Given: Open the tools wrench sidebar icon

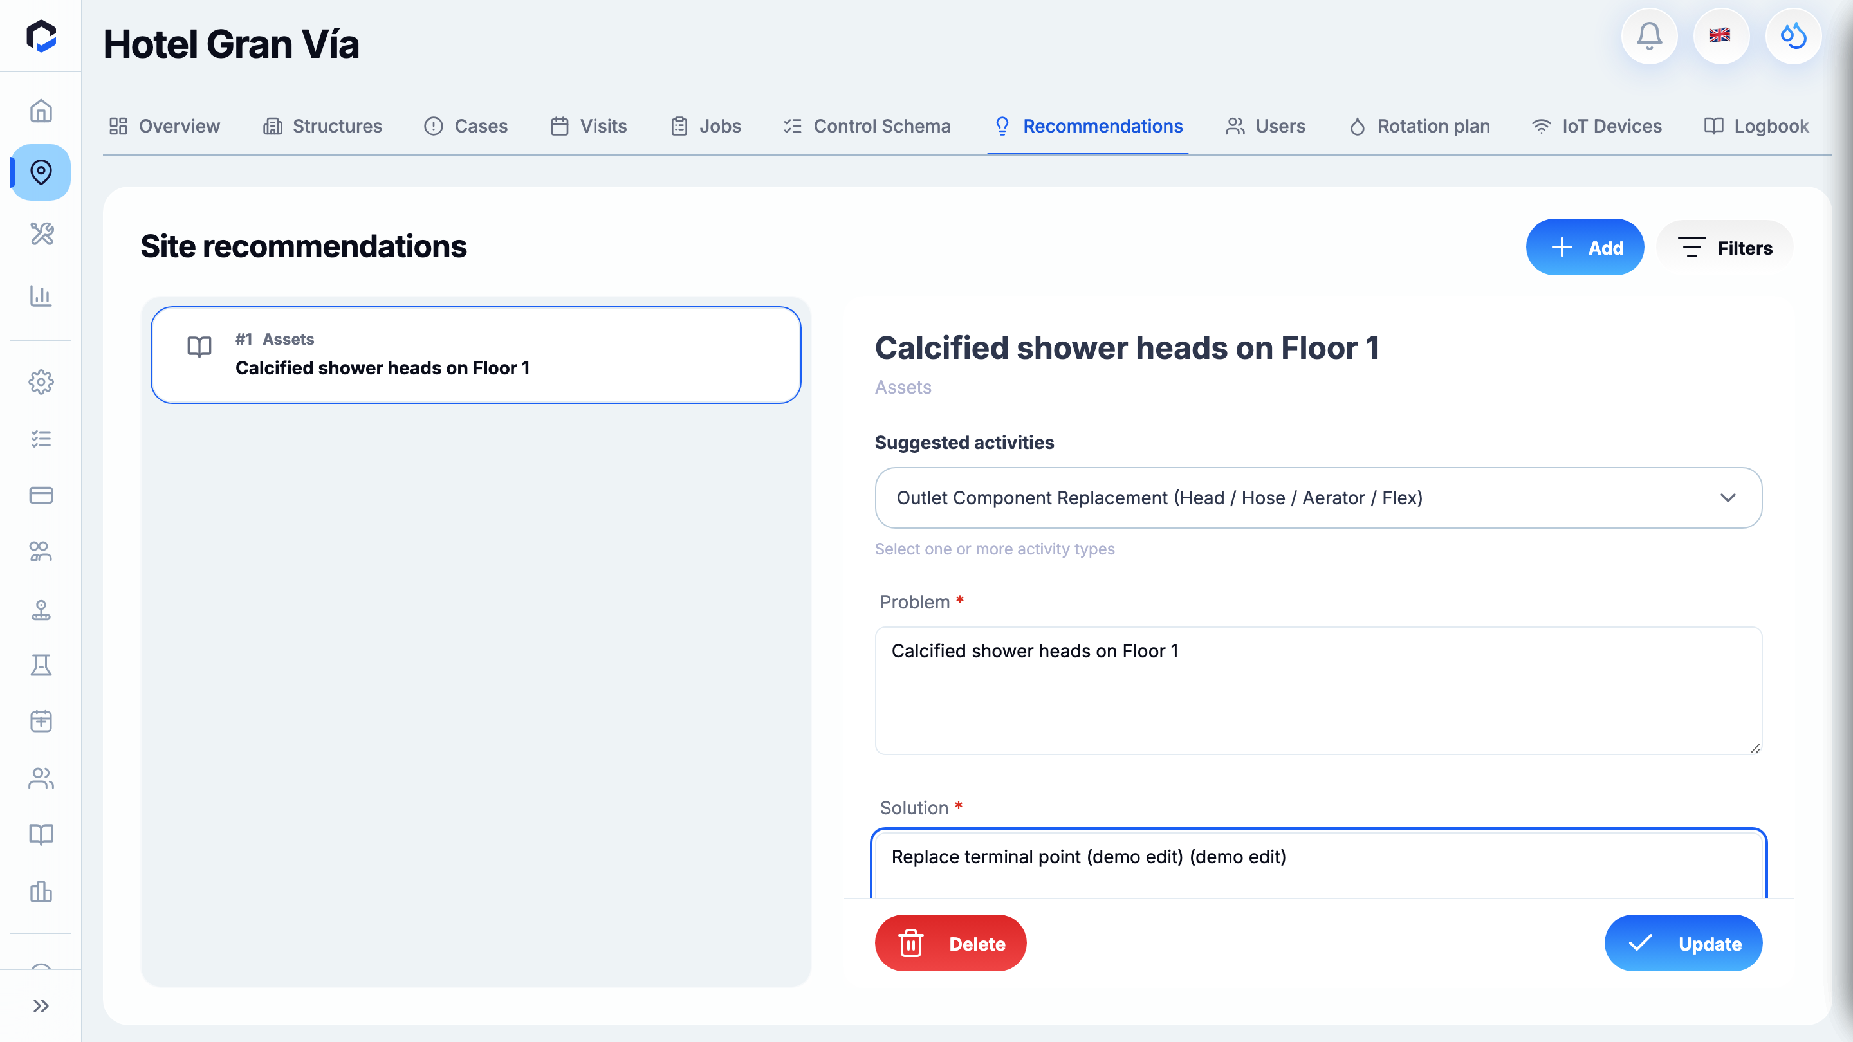Looking at the screenshot, I should pyautogui.click(x=41, y=233).
